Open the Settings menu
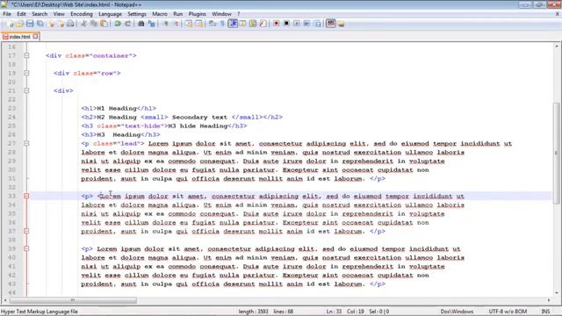This screenshot has height=316, width=562. click(137, 14)
